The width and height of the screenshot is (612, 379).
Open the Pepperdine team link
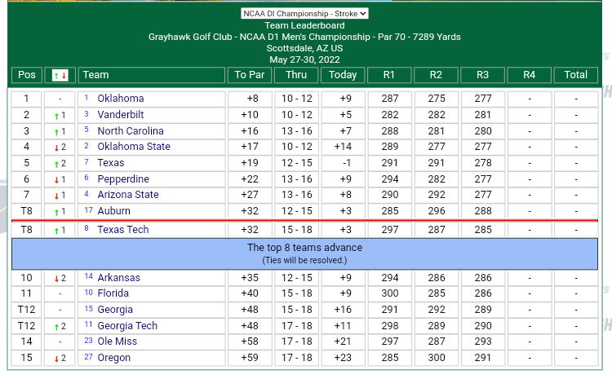(123, 179)
